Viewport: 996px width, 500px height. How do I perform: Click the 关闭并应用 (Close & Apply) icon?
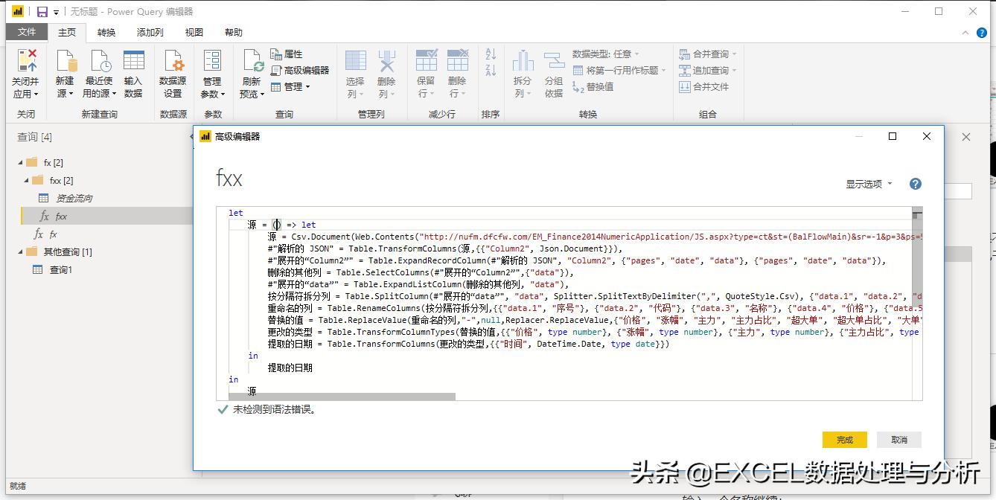26,62
